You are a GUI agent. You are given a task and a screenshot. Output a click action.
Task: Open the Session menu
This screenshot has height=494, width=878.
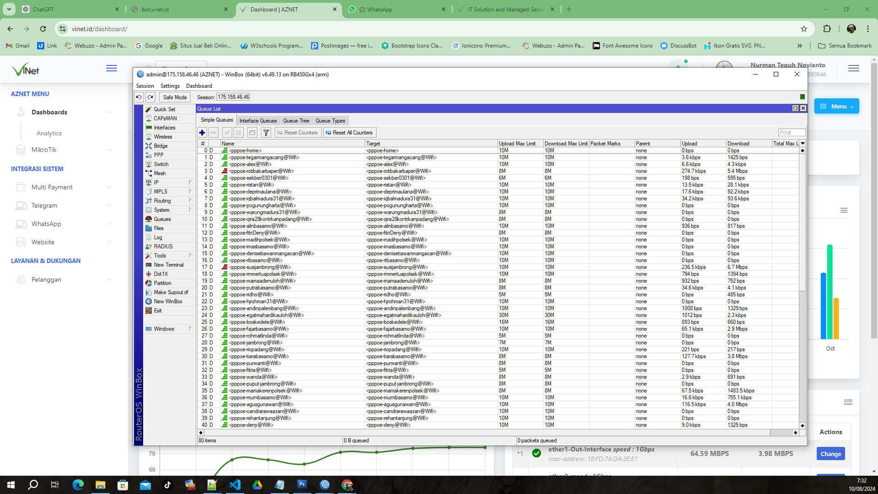145,86
